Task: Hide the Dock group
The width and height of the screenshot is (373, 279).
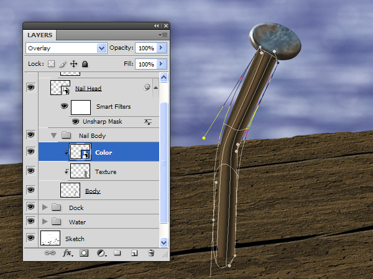Action: coord(30,206)
